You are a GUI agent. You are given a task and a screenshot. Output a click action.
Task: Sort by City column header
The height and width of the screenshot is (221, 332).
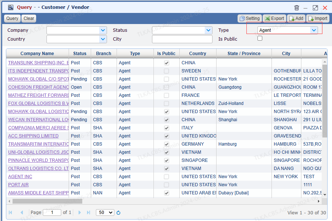286,54
